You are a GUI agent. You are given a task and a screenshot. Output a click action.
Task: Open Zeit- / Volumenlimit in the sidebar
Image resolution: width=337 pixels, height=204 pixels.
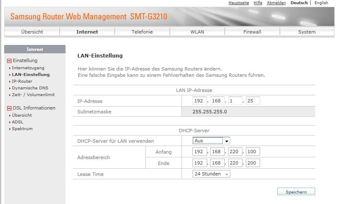click(33, 94)
